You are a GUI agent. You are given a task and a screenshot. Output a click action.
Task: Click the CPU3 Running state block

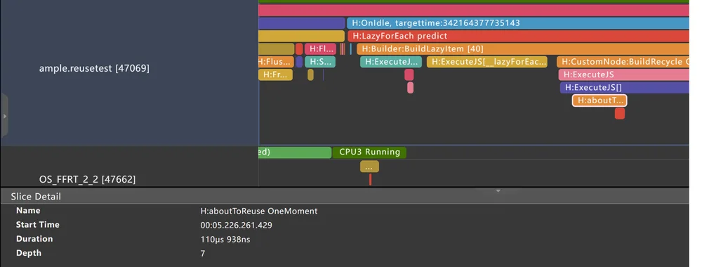click(x=369, y=152)
